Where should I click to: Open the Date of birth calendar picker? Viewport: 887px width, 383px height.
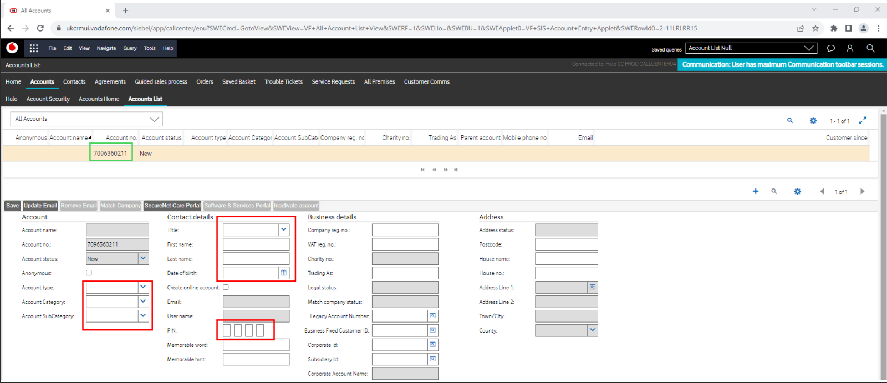point(284,273)
